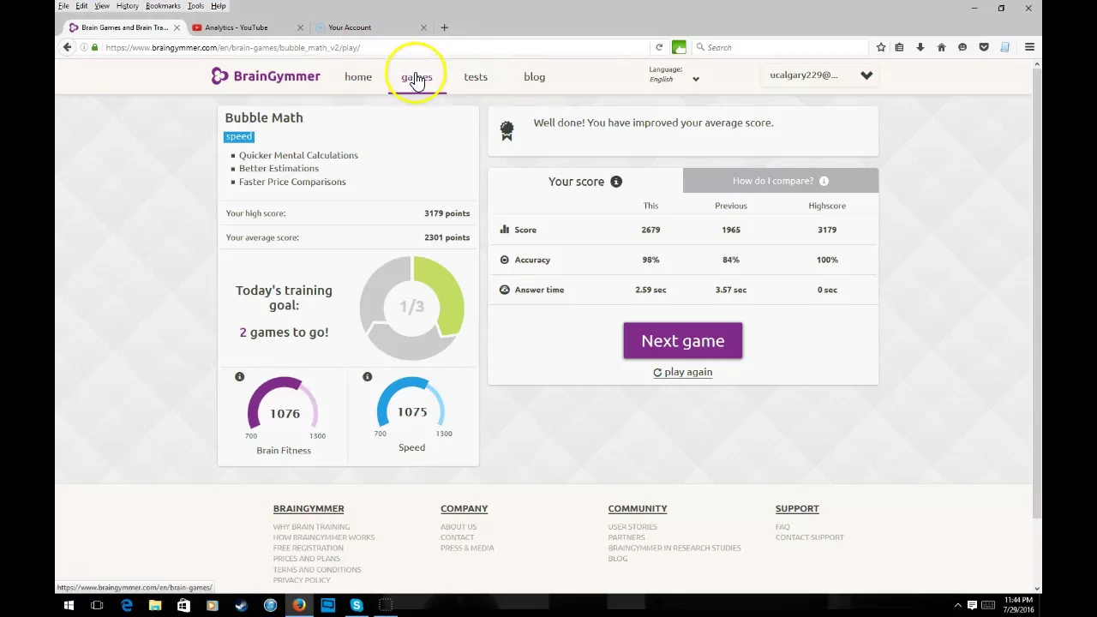Open About Us footer link
The width and height of the screenshot is (1097, 617).
pos(459,527)
